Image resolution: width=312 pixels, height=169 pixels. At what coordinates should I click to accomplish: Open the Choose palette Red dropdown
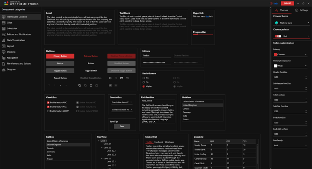(x=292, y=36)
